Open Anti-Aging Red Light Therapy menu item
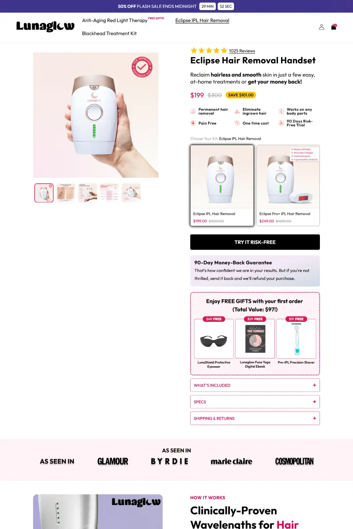This screenshot has height=529, width=353. [x=115, y=20]
